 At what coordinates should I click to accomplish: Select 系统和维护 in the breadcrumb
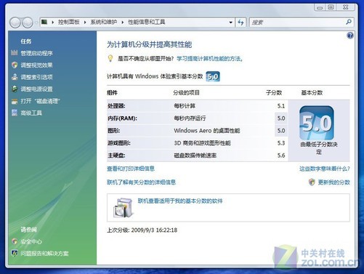(104, 22)
